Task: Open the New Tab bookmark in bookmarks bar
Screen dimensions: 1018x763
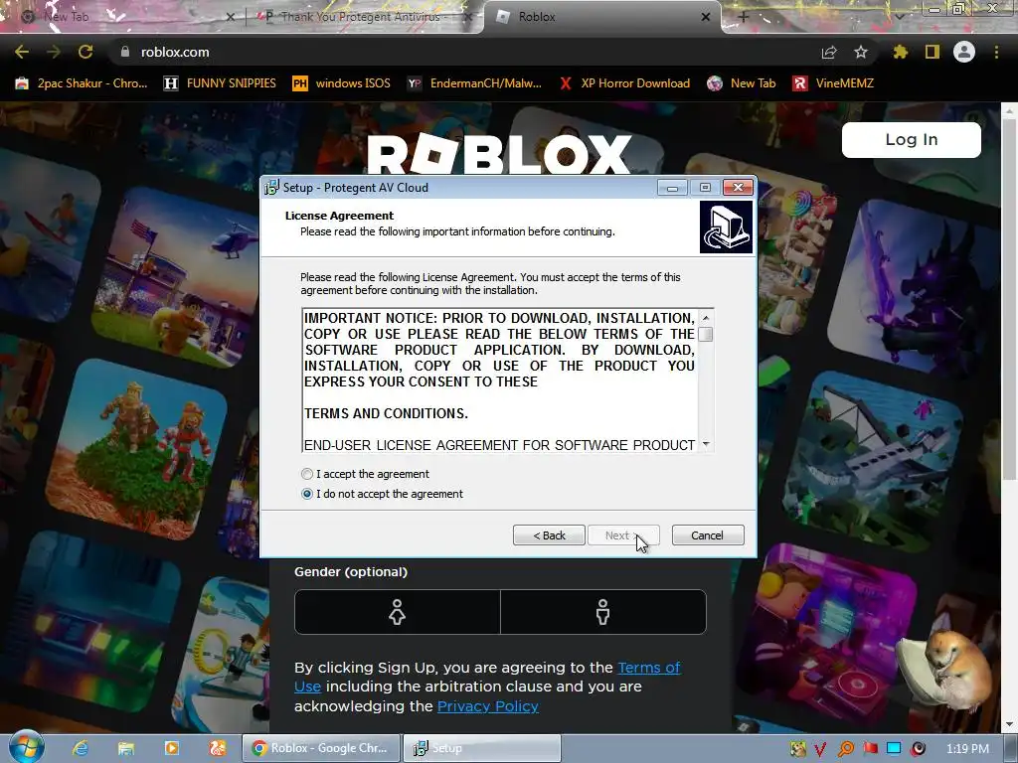Action: click(x=742, y=83)
